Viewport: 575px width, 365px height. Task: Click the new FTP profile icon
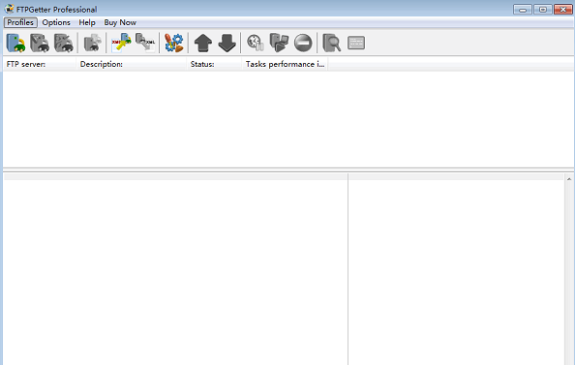tap(15, 43)
